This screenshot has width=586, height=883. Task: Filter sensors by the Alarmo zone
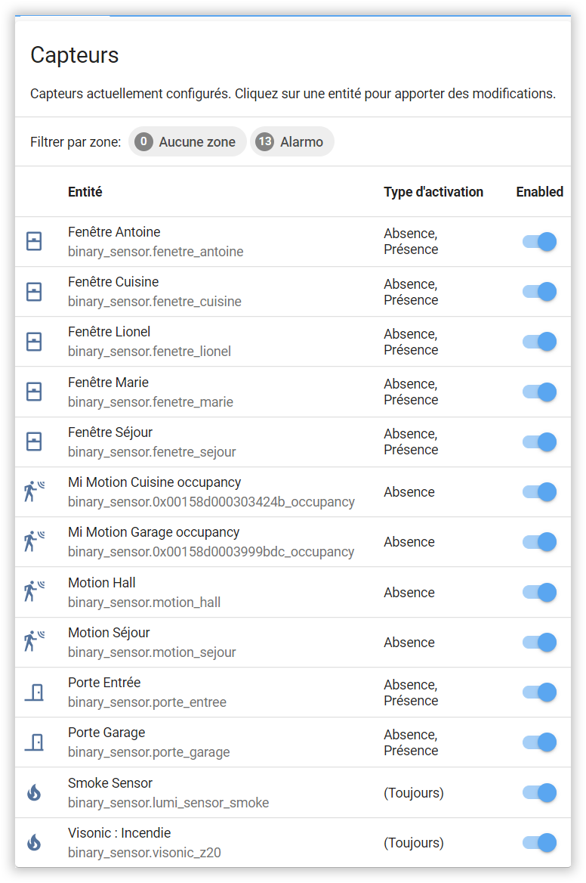(291, 142)
